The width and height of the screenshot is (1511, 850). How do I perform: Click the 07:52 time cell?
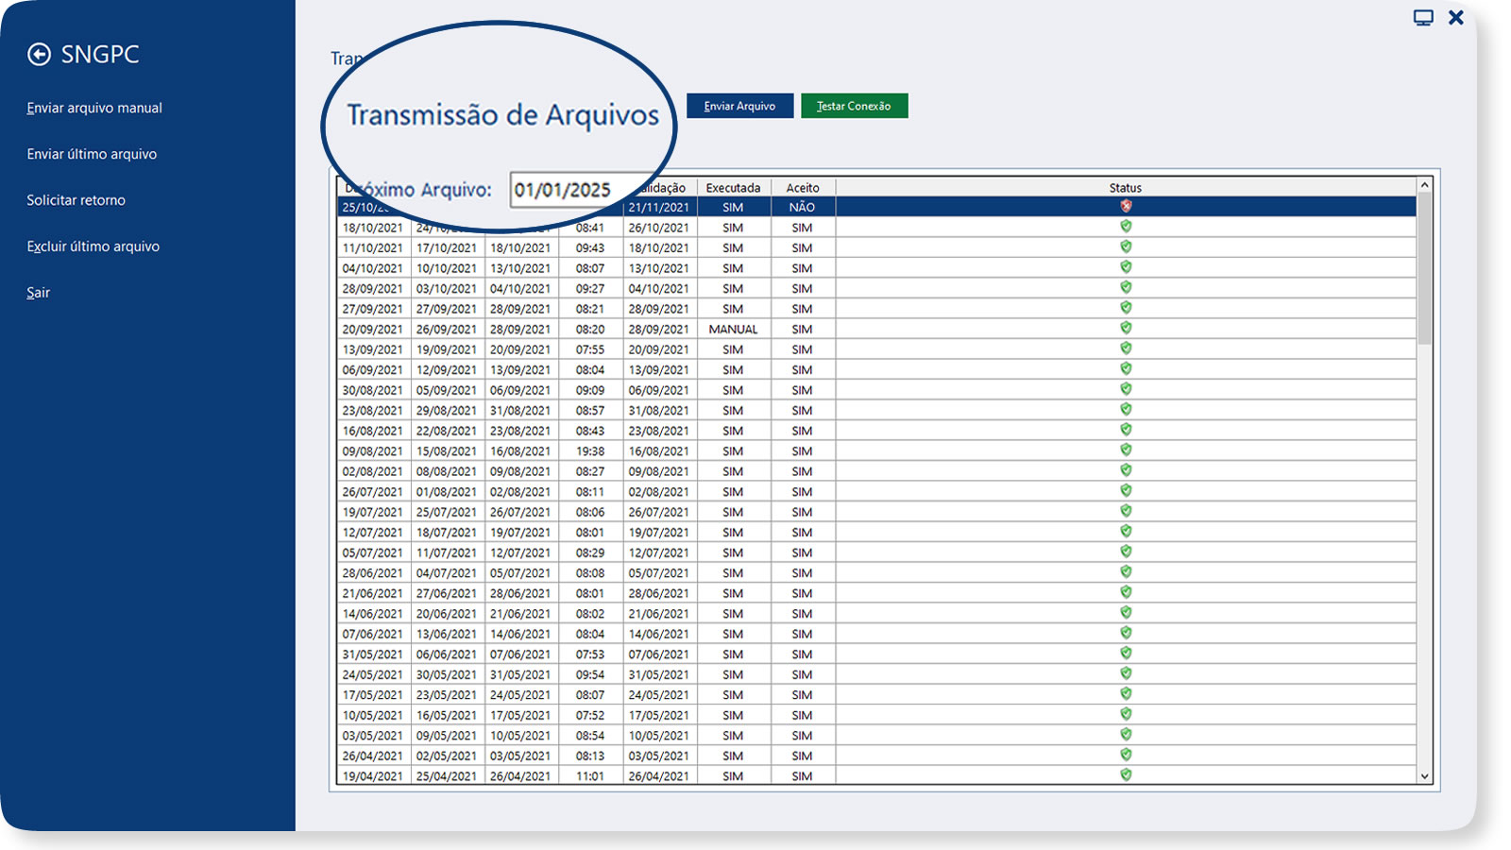tap(590, 715)
